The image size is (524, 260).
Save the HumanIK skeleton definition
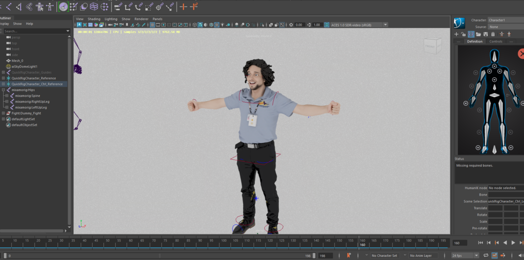point(486,34)
